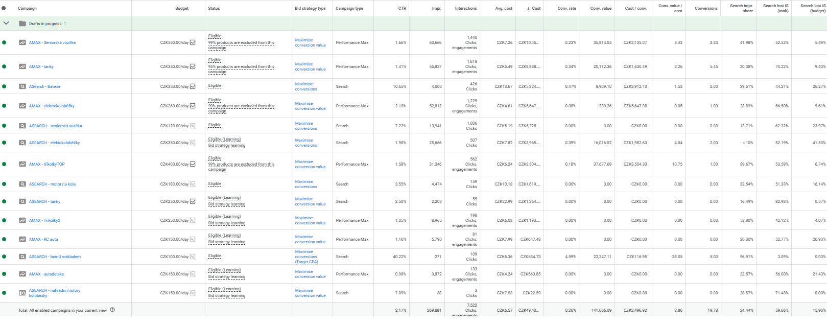The height and width of the screenshot is (324, 827).
Task: Click CZK400.00/day budget of AMAX - tříkolkyTOP
Action: tap(174, 164)
